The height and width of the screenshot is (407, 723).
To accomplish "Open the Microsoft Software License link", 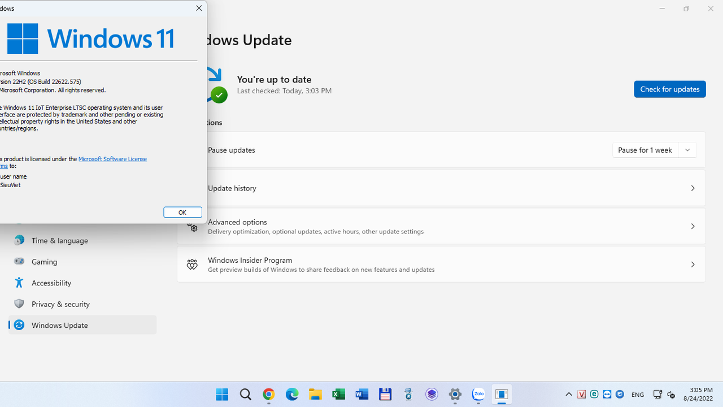I will [x=112, y=159].
